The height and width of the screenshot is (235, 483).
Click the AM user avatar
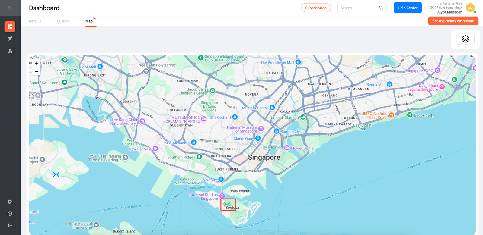click(470, 8)
